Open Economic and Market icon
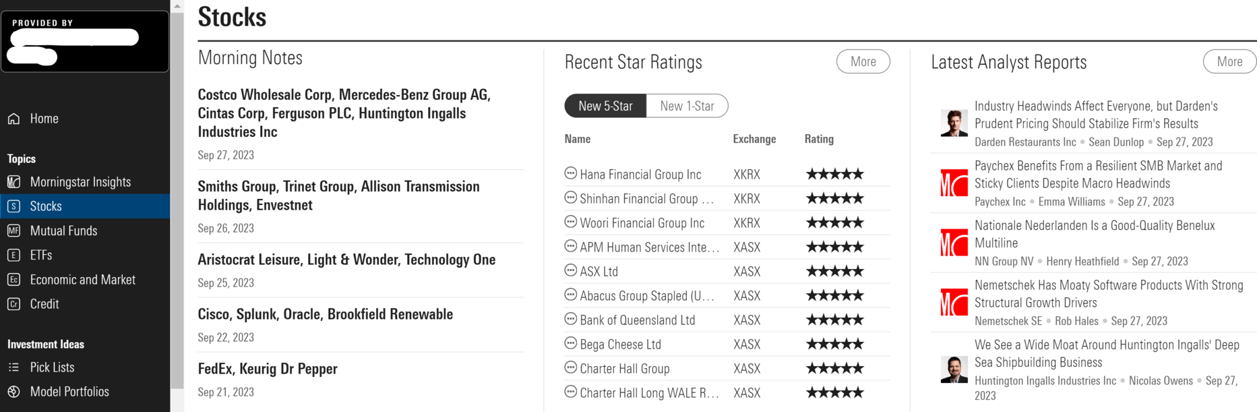The image size is (1257, 412). coord(13,280)
